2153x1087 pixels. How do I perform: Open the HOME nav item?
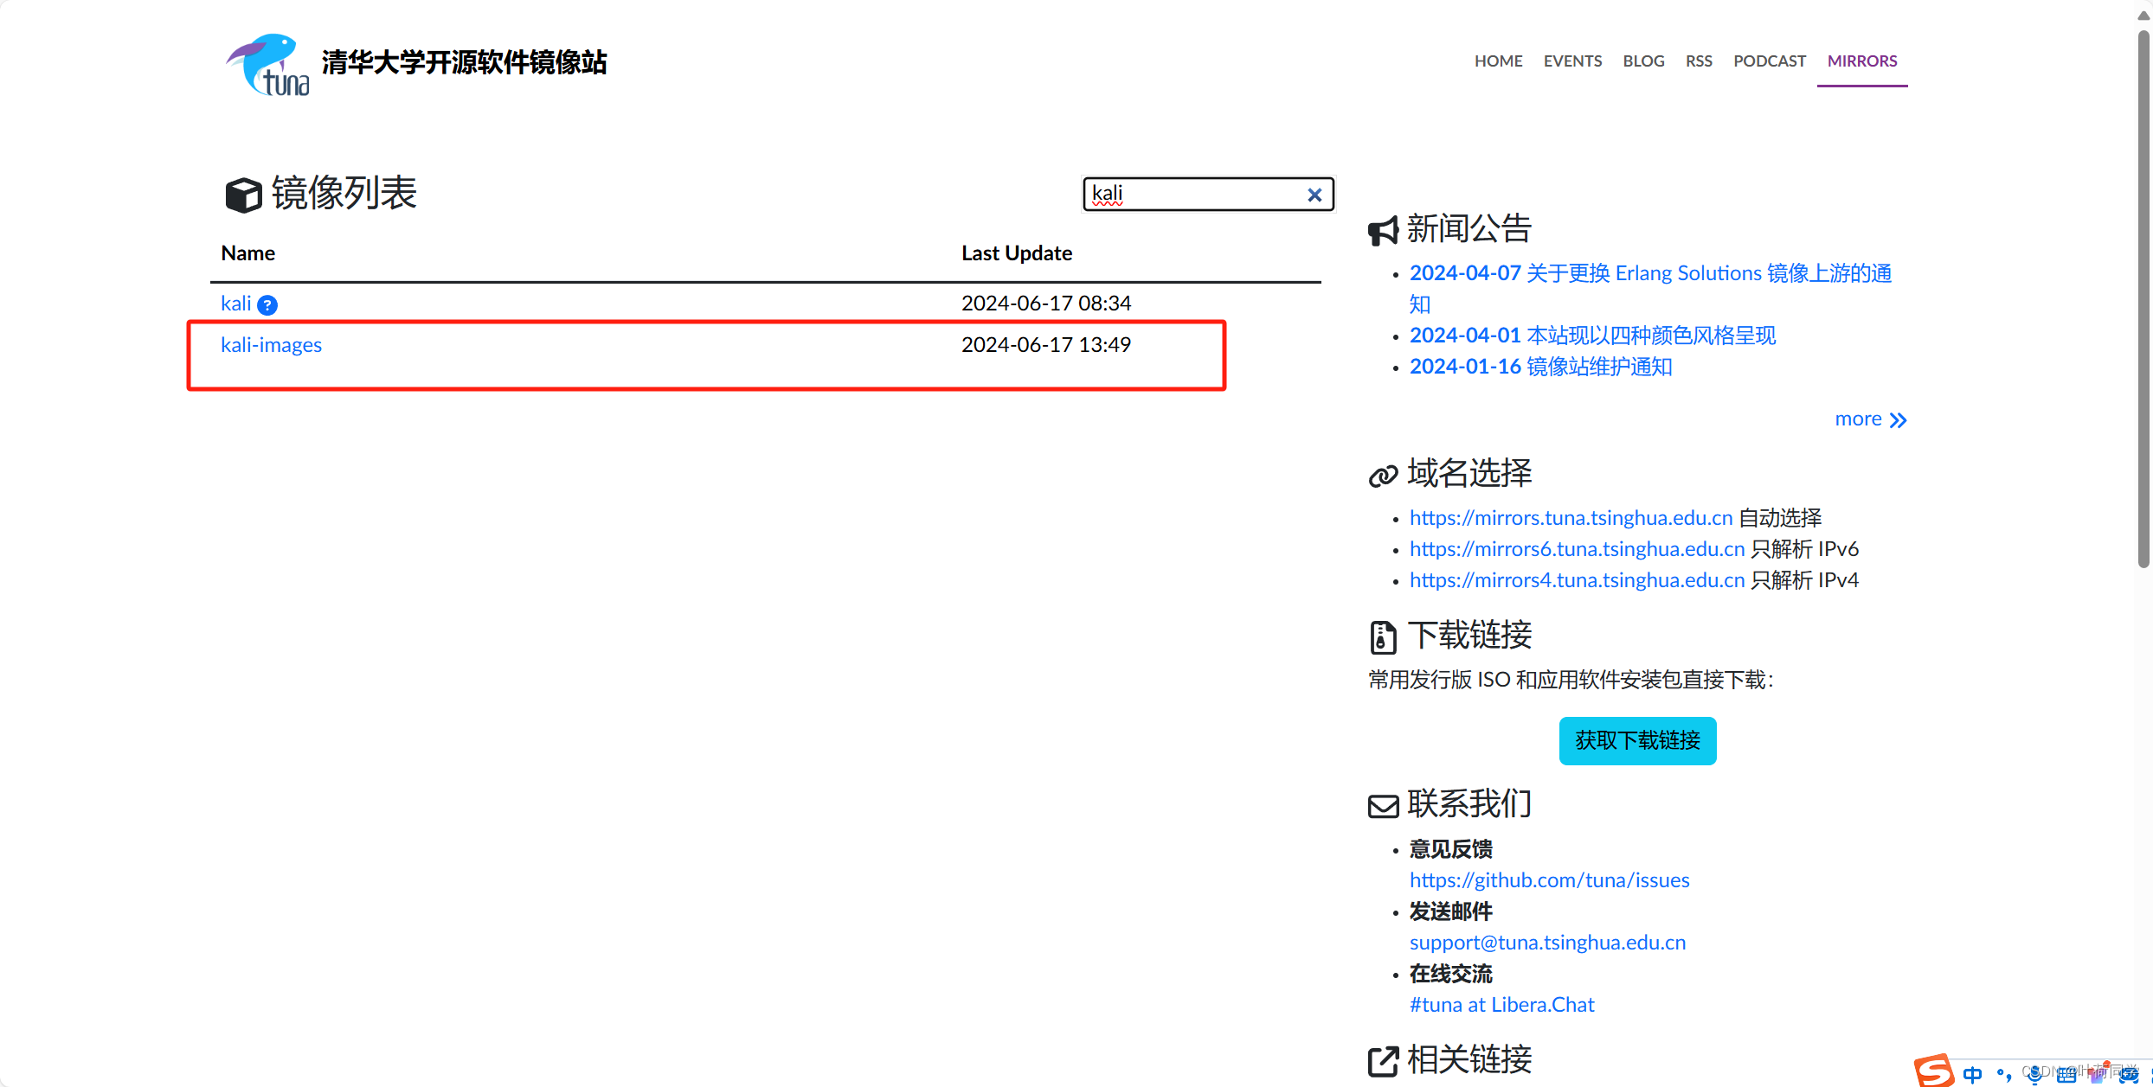point(1498,61)
